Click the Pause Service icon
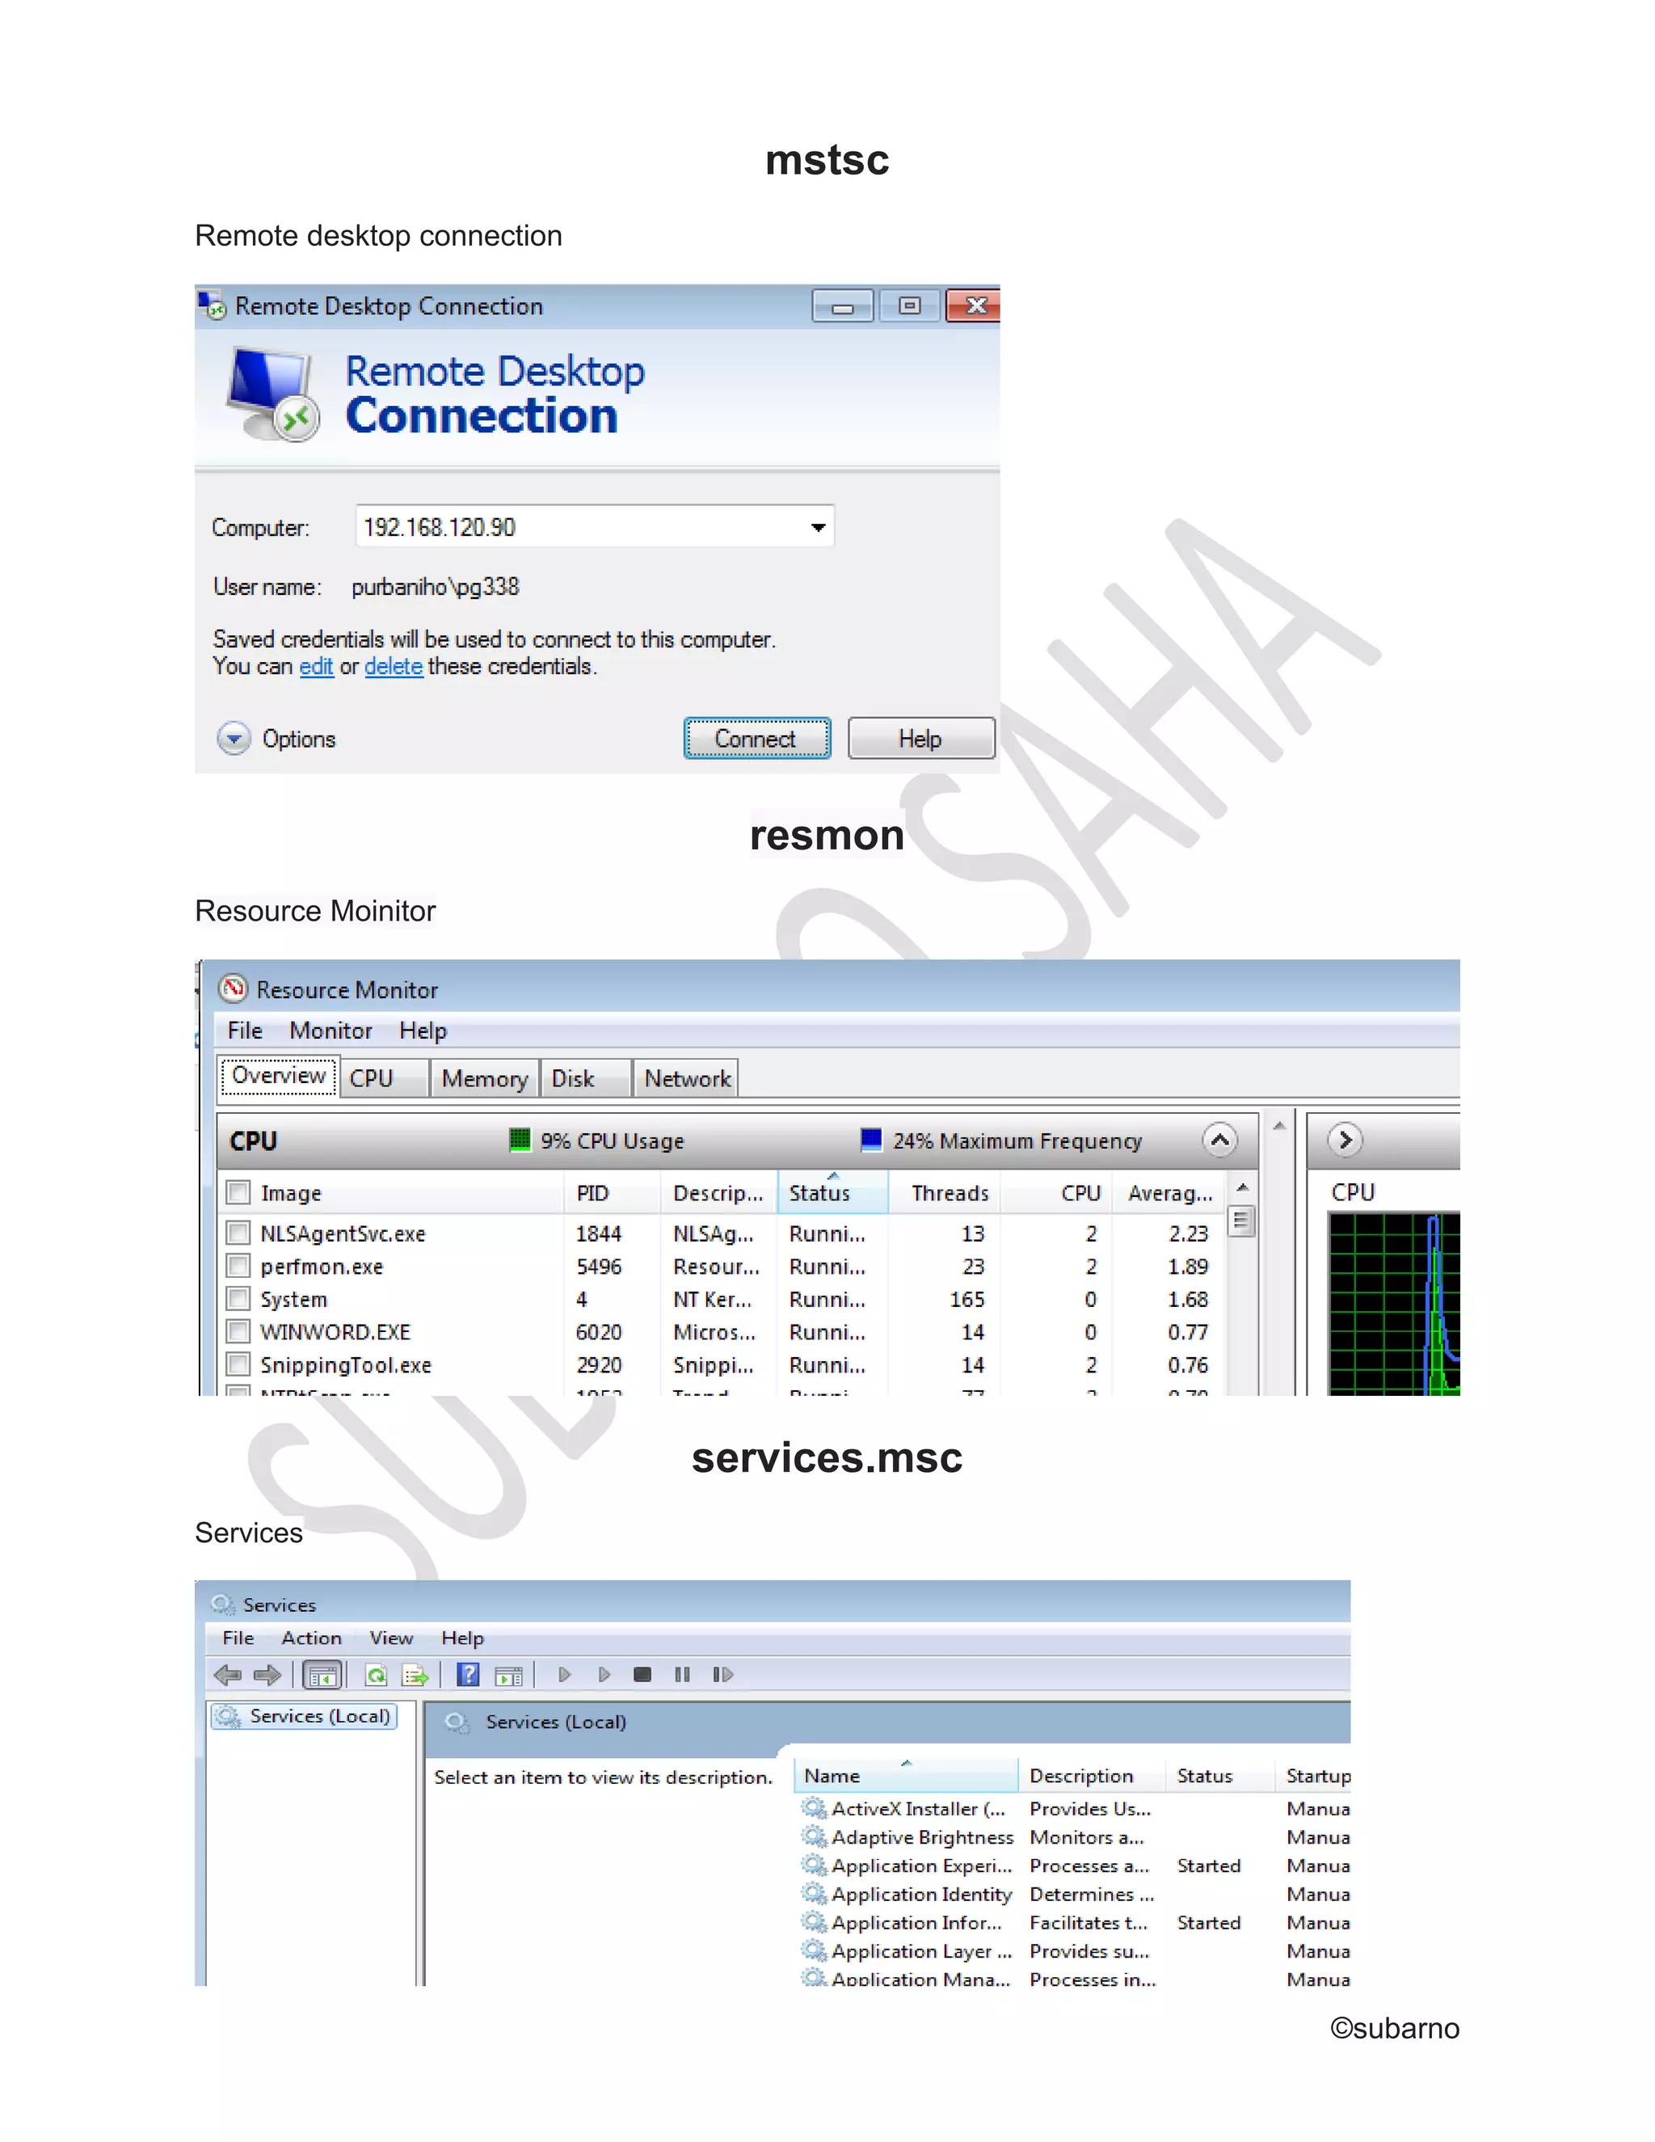Screen dimensions: 1655x2142 (682, 1674)
